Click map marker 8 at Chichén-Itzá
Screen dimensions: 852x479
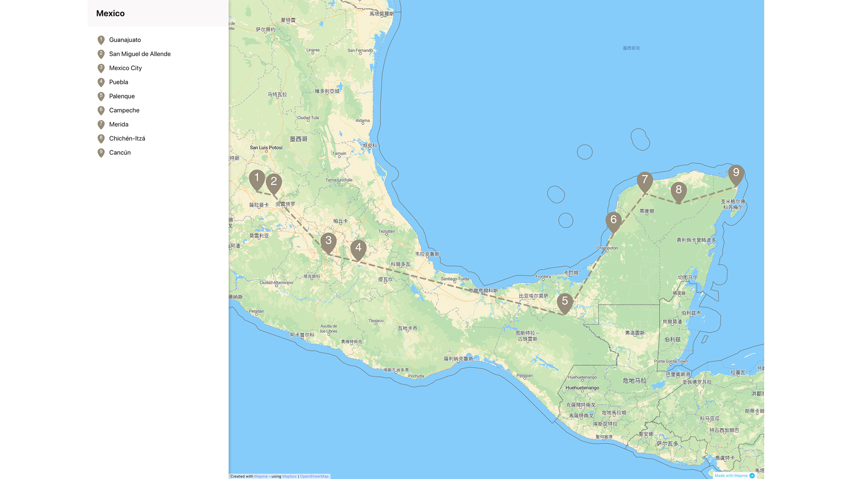click(678, 192)
